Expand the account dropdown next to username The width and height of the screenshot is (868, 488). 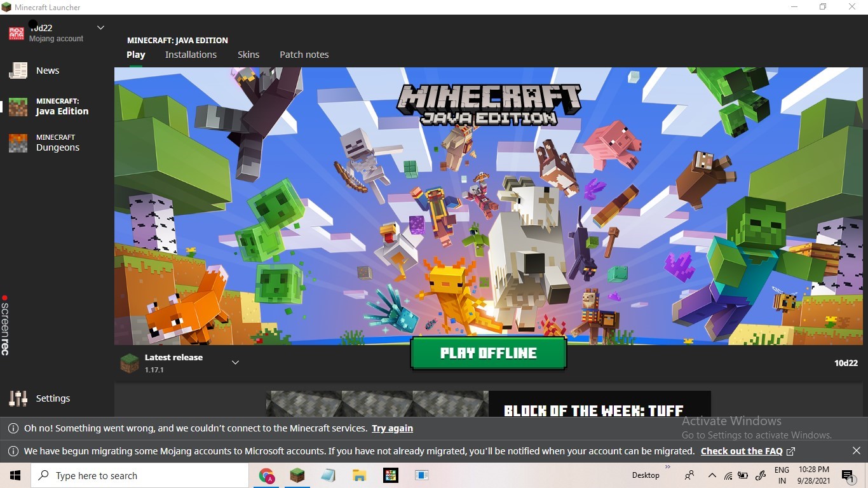[100, 28]
